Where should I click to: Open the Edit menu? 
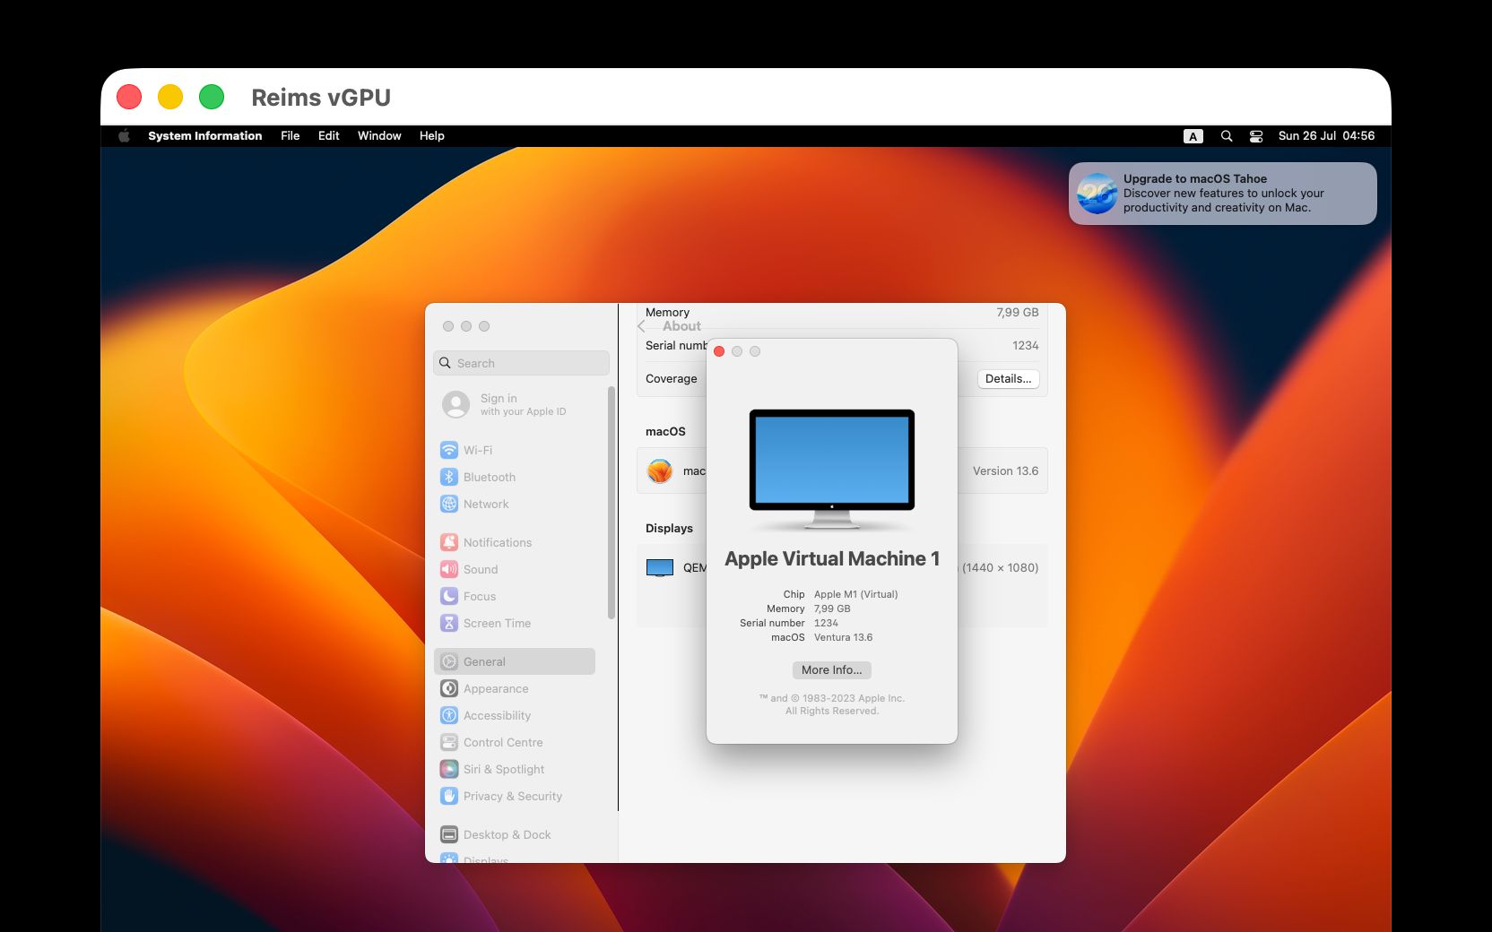[329, 136]
